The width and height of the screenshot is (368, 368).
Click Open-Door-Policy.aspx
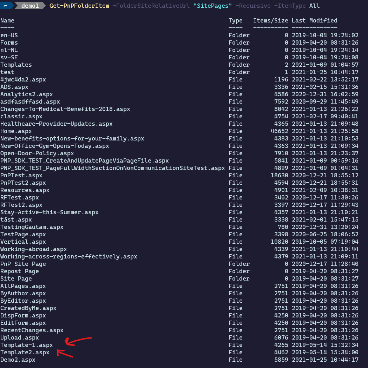37,153
